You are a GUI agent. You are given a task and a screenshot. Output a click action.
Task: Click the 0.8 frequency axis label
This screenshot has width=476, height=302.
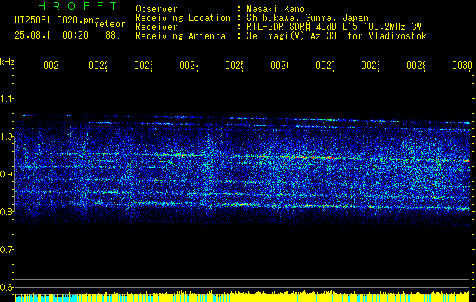tap(6, 211)
